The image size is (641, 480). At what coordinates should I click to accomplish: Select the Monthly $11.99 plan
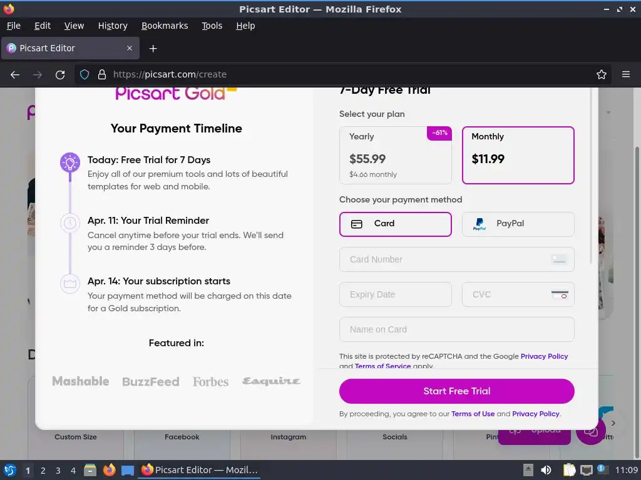coord(518,155)
